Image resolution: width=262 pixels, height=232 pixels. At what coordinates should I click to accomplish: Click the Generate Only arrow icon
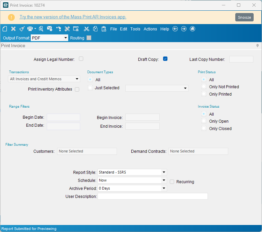point(58,29)
